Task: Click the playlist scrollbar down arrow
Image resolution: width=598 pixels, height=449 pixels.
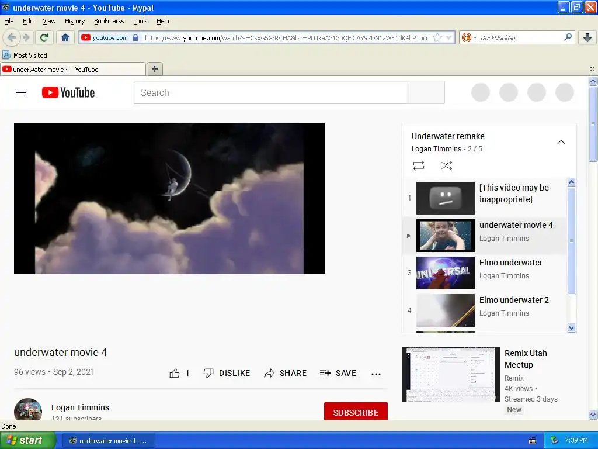Action: [571, 327]
